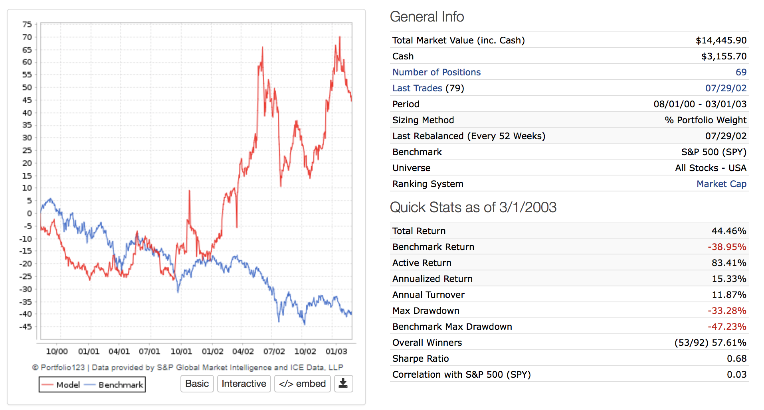Select the Max Drawdown value -33.28%

pyautogui.click(x=726, y=311)
